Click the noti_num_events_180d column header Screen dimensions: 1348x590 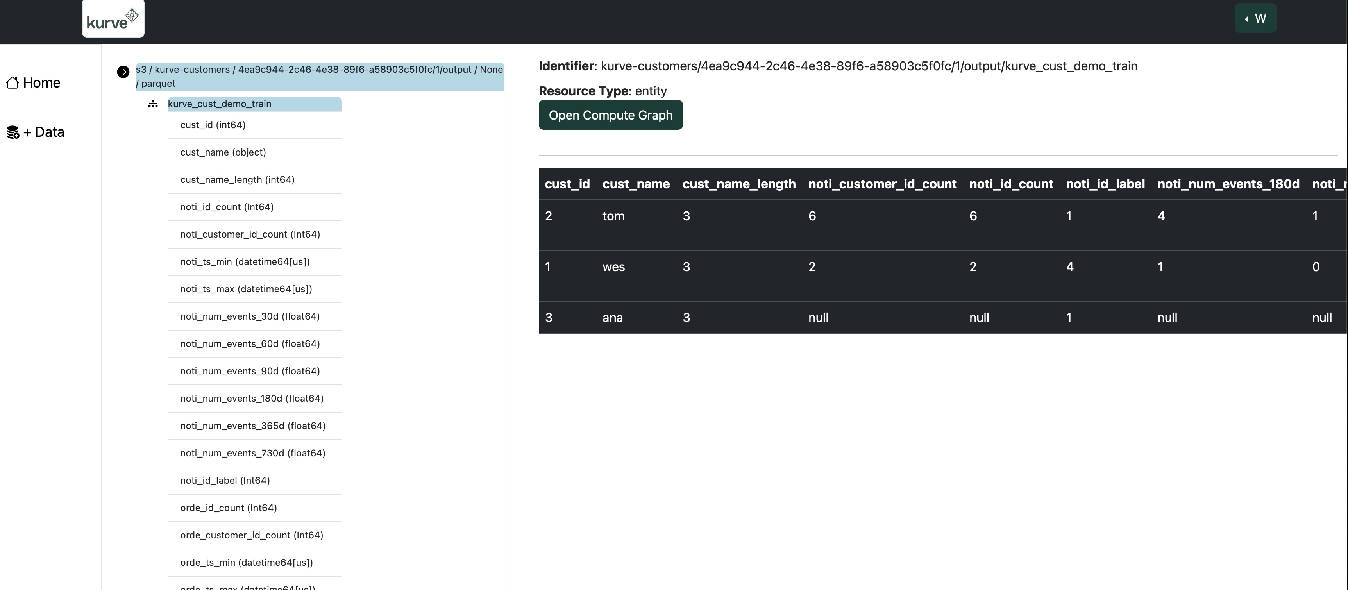pos(1227,184)
